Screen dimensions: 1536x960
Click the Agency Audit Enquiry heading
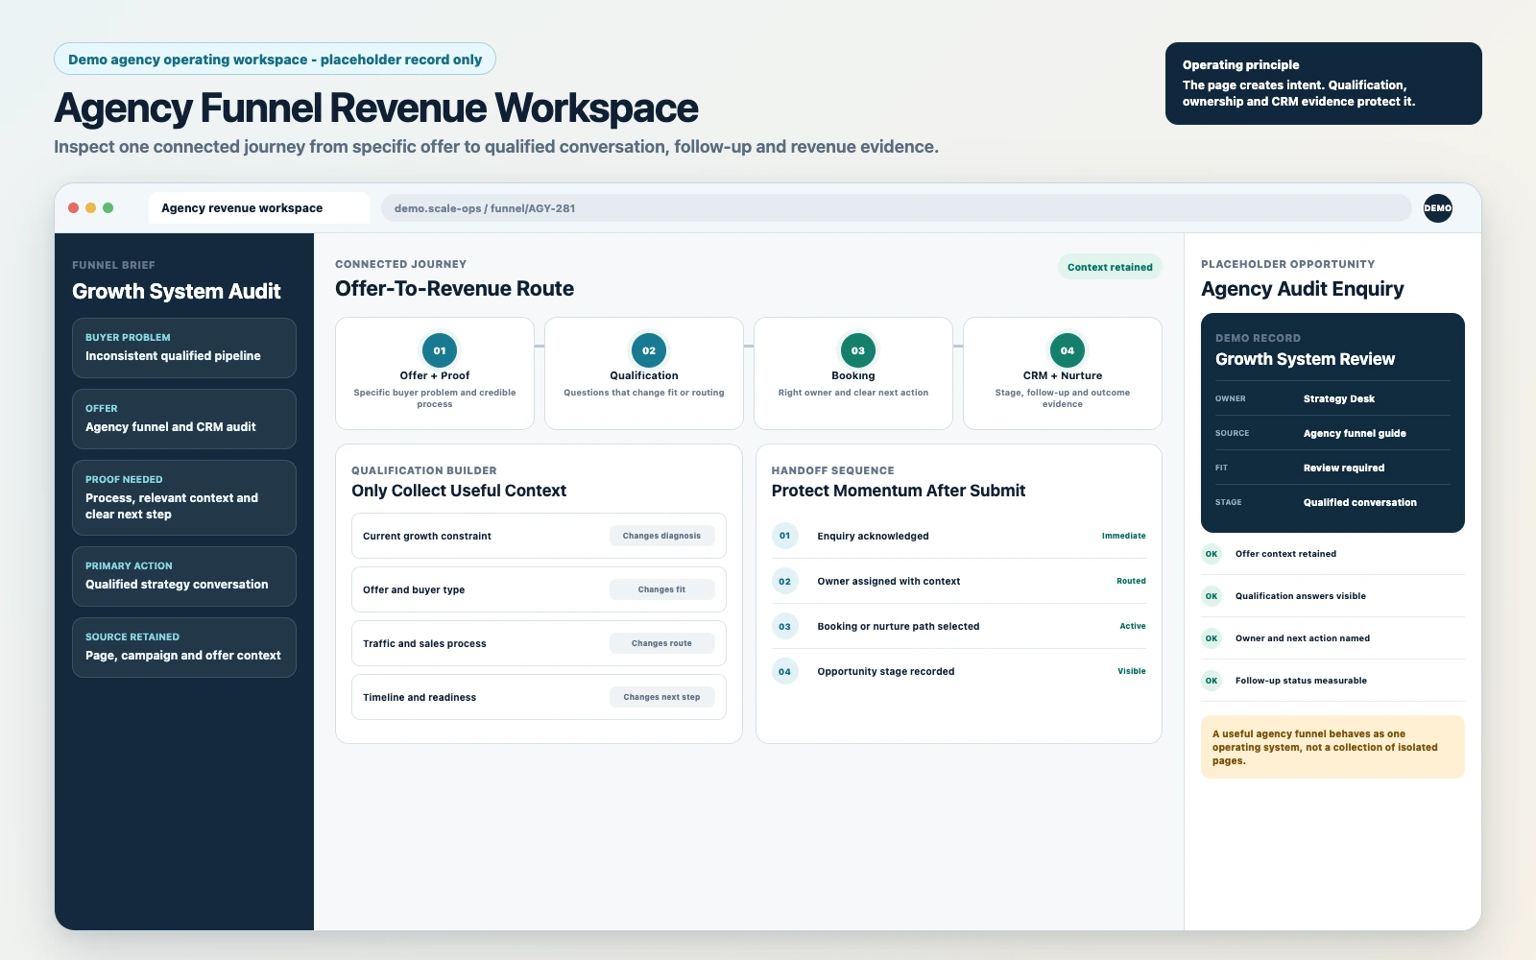1302,289
